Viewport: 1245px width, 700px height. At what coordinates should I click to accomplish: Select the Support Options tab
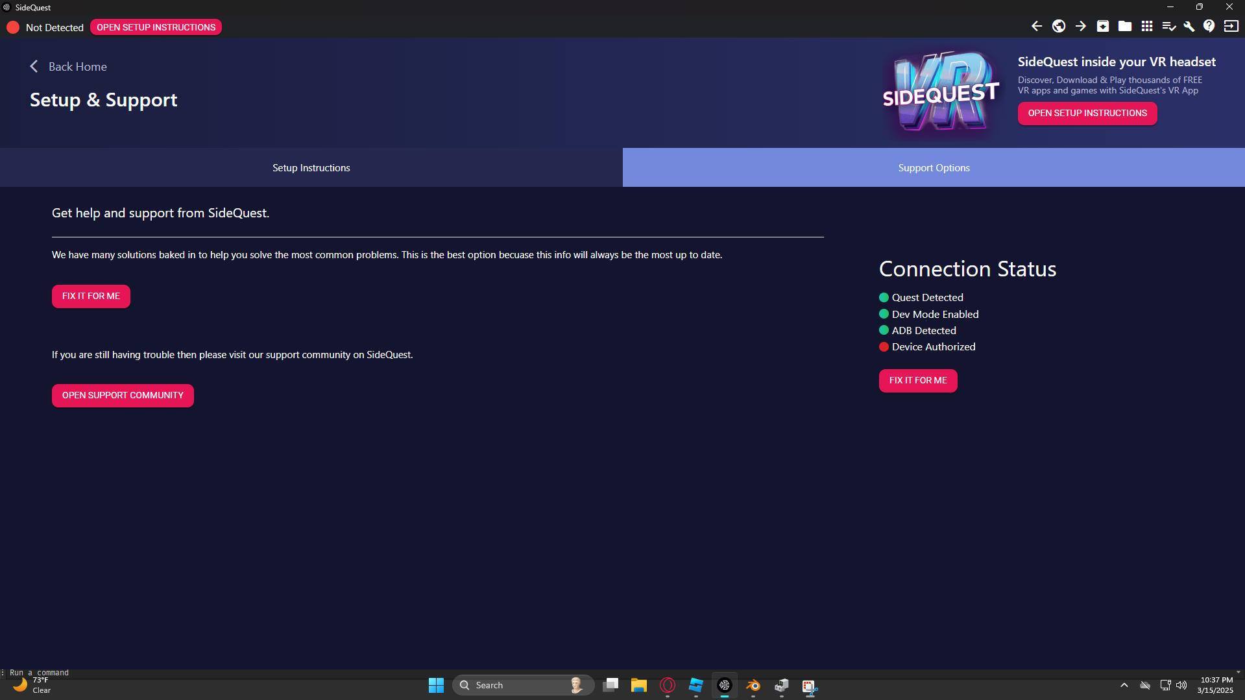(x=934, y=167)
